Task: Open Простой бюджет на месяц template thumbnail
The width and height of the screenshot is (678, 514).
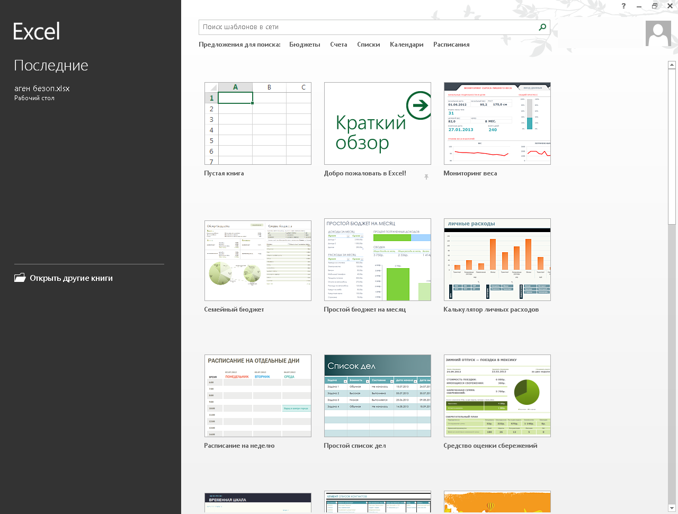Action: coord(378,260)
